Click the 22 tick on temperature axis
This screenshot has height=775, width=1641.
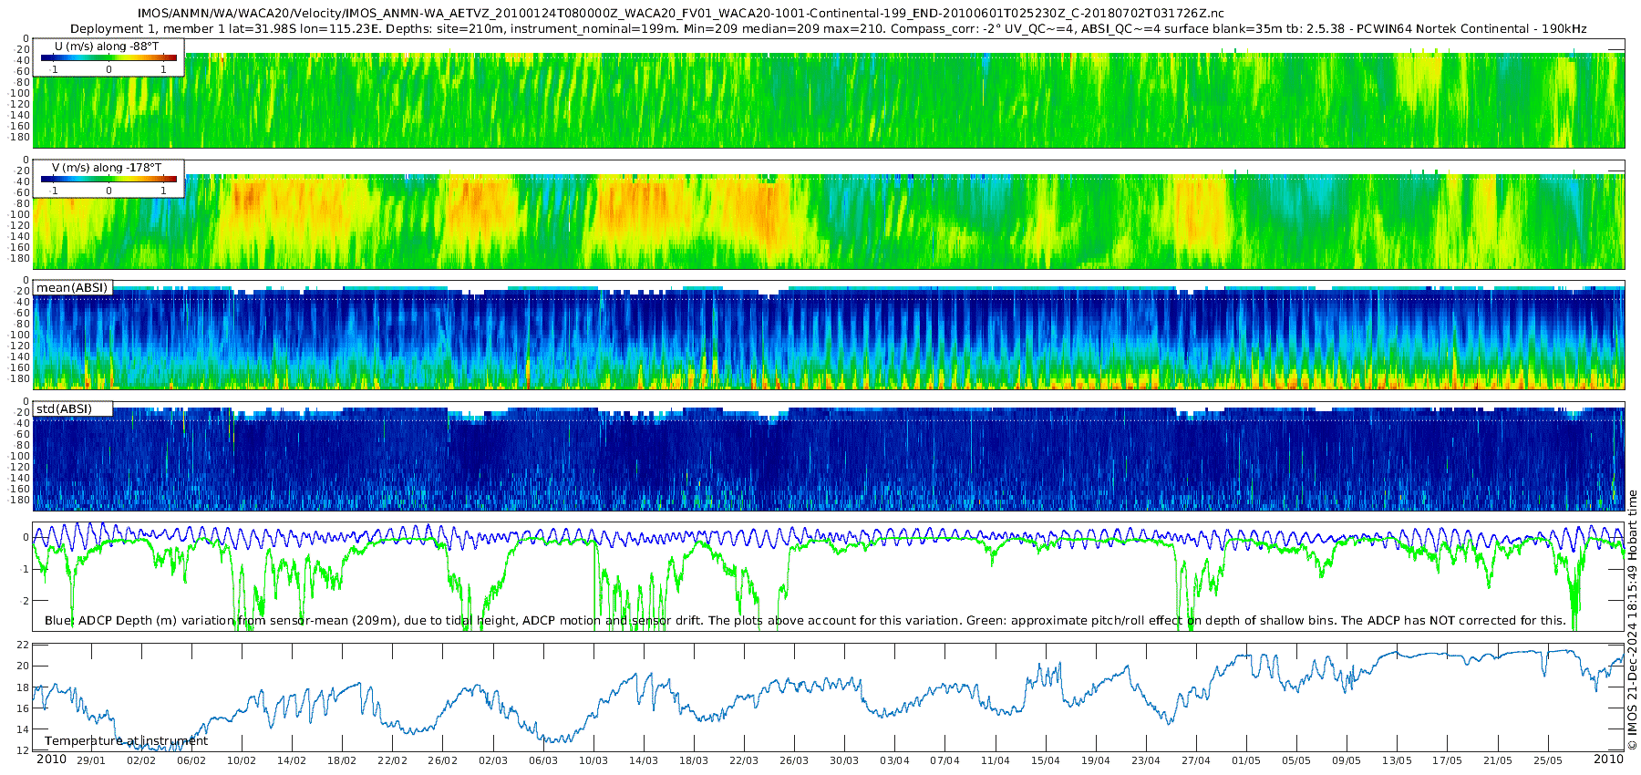(x=24, y=645)
